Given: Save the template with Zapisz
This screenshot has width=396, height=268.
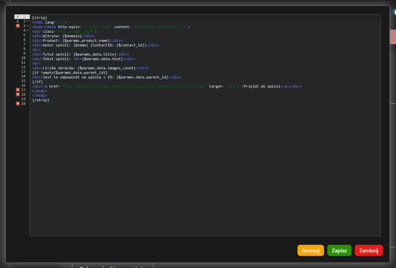Looking at the screenshot, I should pos(339,251).
